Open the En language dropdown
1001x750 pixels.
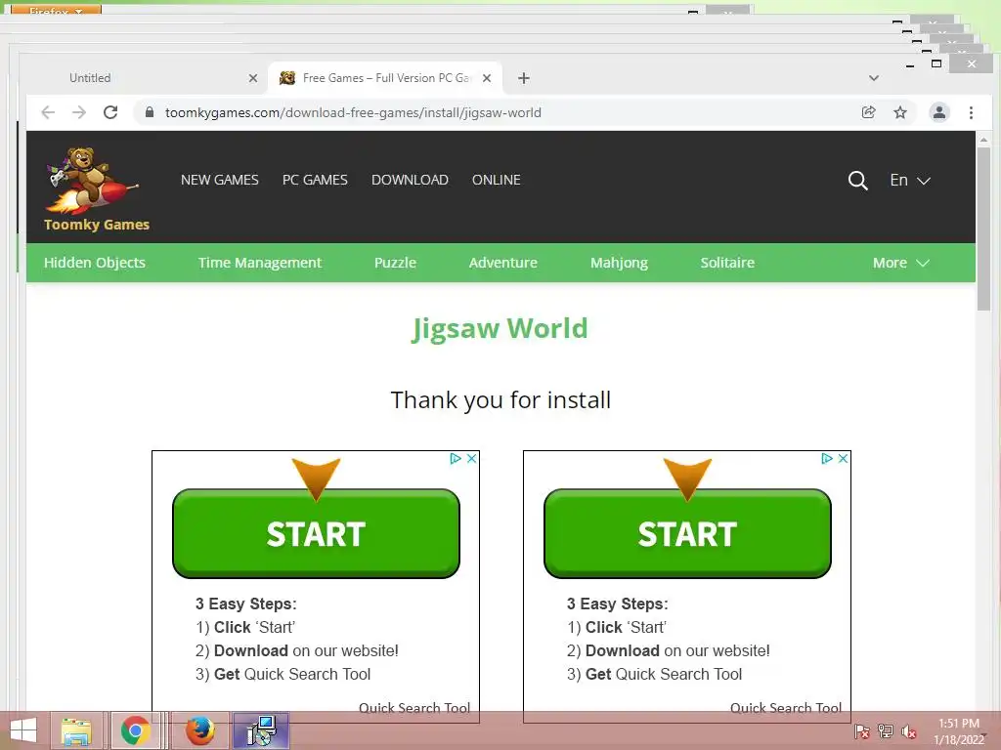point(910,181)
